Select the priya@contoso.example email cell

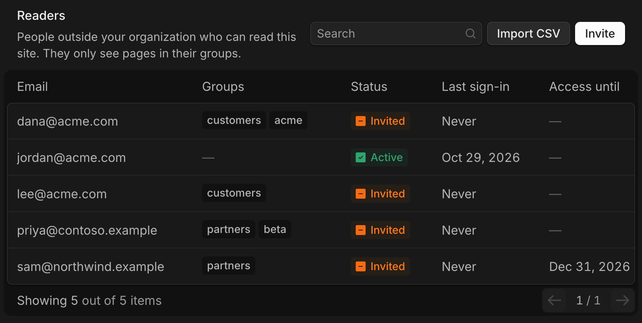[x=87, y=230]
